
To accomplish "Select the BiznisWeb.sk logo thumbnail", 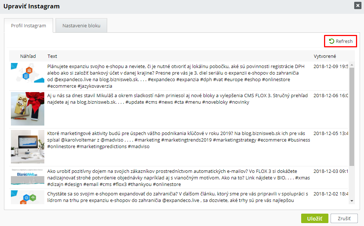I will pos(28,177).
